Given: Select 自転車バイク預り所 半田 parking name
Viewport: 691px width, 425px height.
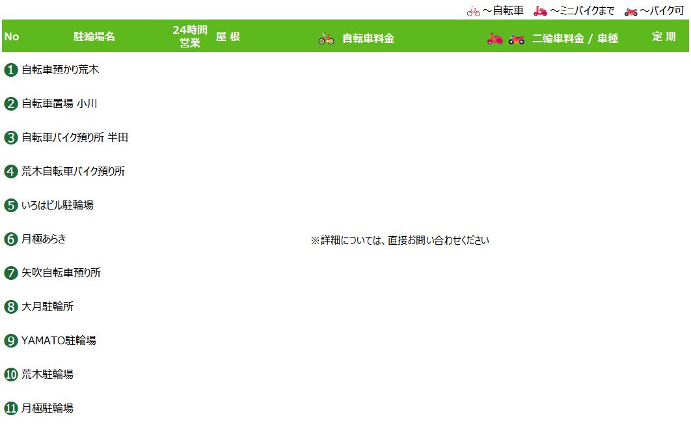Looking at the screenshot, I should [x=75, y=137].
